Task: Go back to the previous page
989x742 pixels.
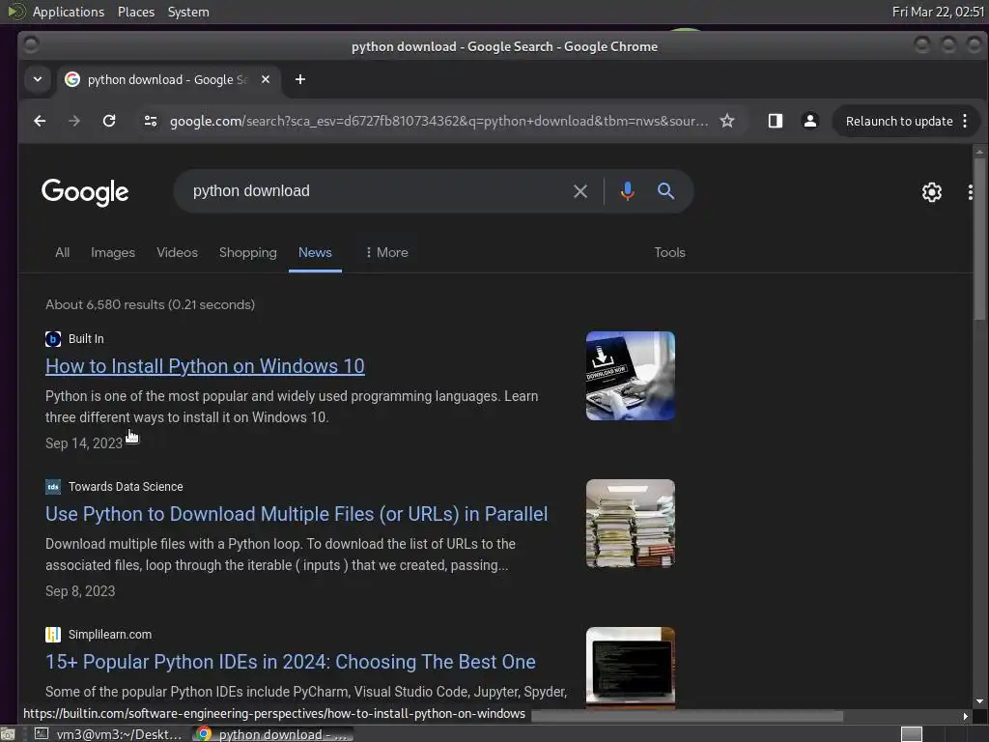Action: (x=40, y=121)
